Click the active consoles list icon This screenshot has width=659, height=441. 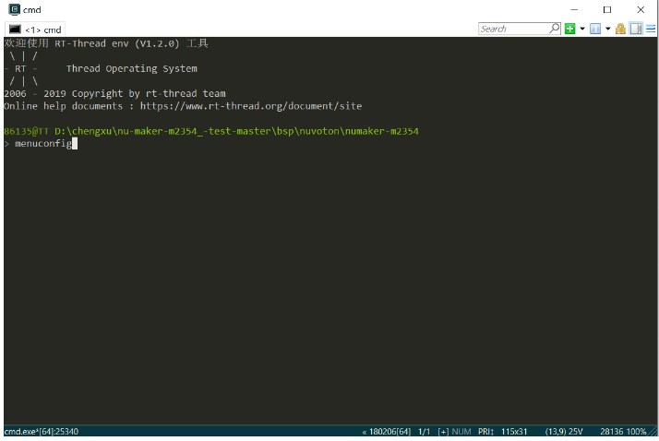595,29
